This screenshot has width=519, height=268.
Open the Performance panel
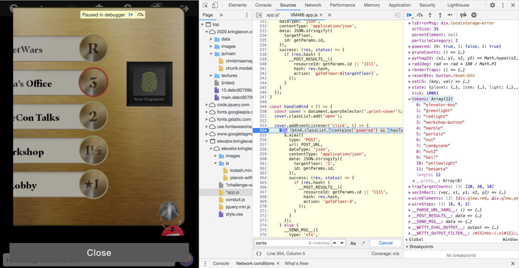coord(343,5)
